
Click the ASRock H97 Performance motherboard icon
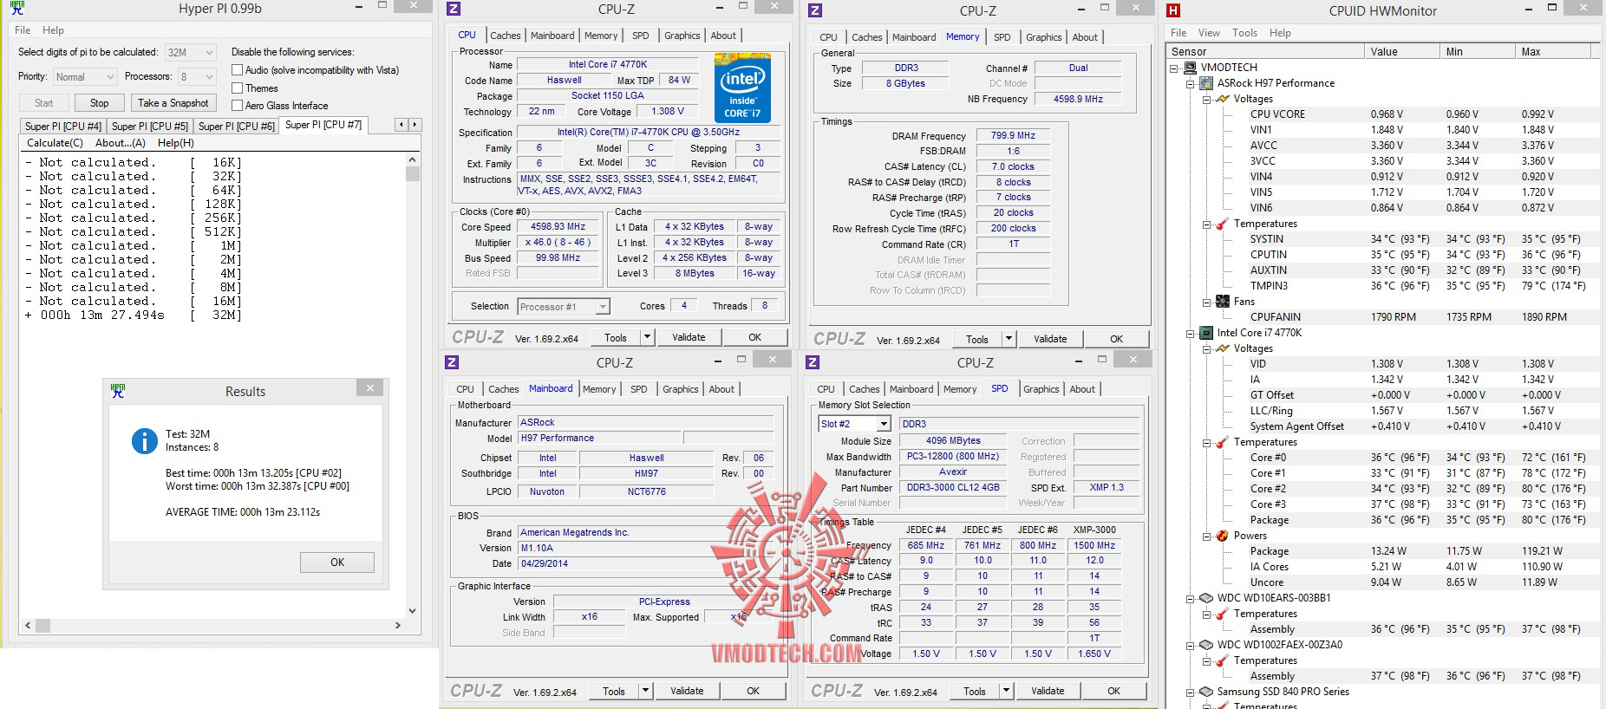point(1206,83)
